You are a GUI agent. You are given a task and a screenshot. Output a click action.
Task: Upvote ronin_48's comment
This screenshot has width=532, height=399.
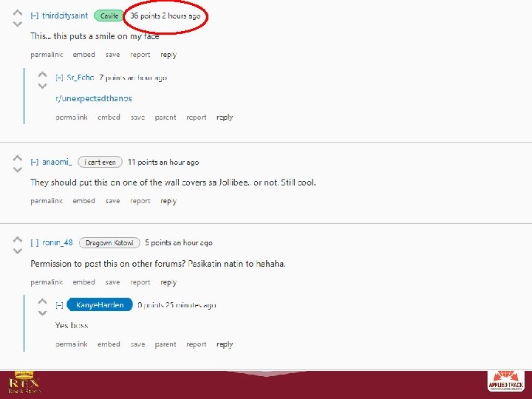pyautogui.click(x=17, y=240)
